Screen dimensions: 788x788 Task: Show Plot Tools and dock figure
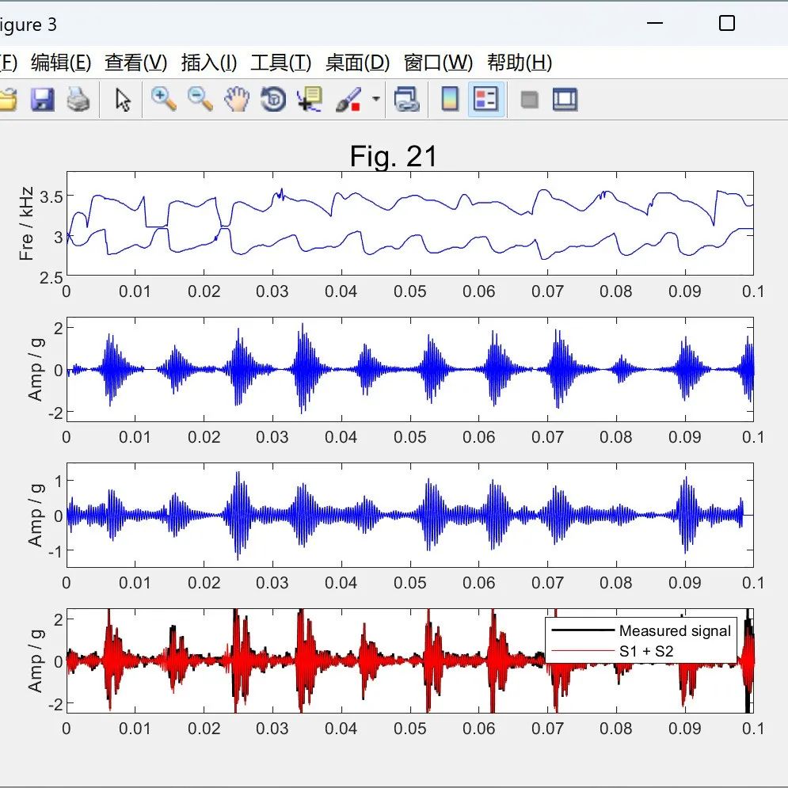565,99
